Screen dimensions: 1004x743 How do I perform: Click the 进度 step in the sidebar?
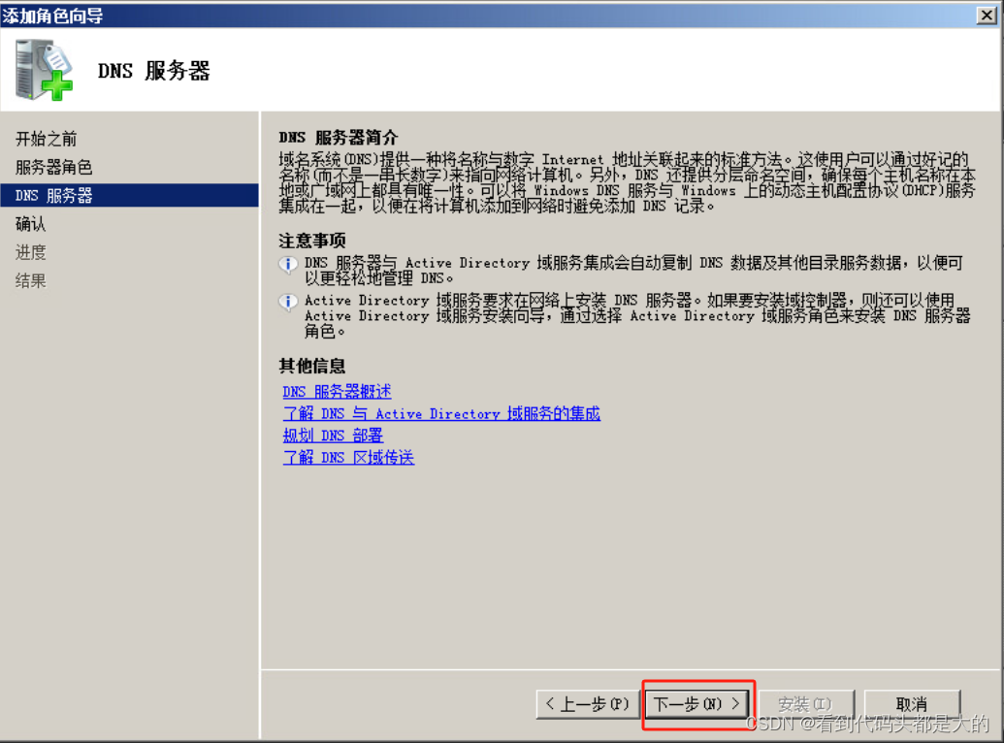click(x=30, y=252)
